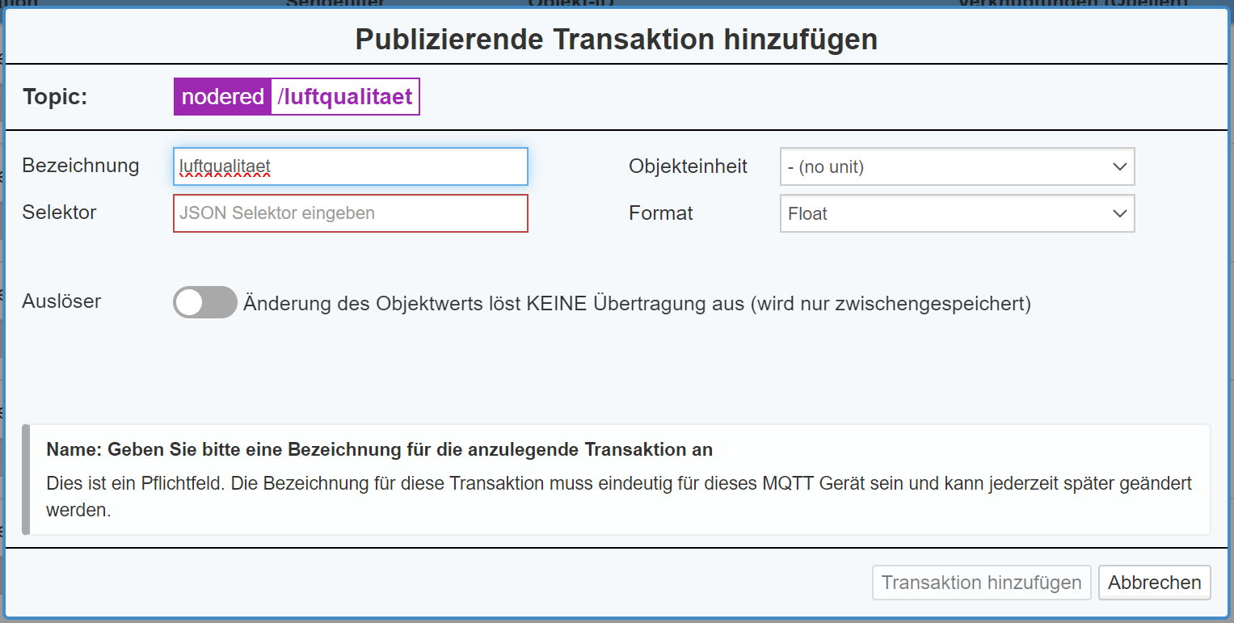Toggle the Auslöser switch
This screenshot has height=623, width=1234.
(x=205, y=302)
